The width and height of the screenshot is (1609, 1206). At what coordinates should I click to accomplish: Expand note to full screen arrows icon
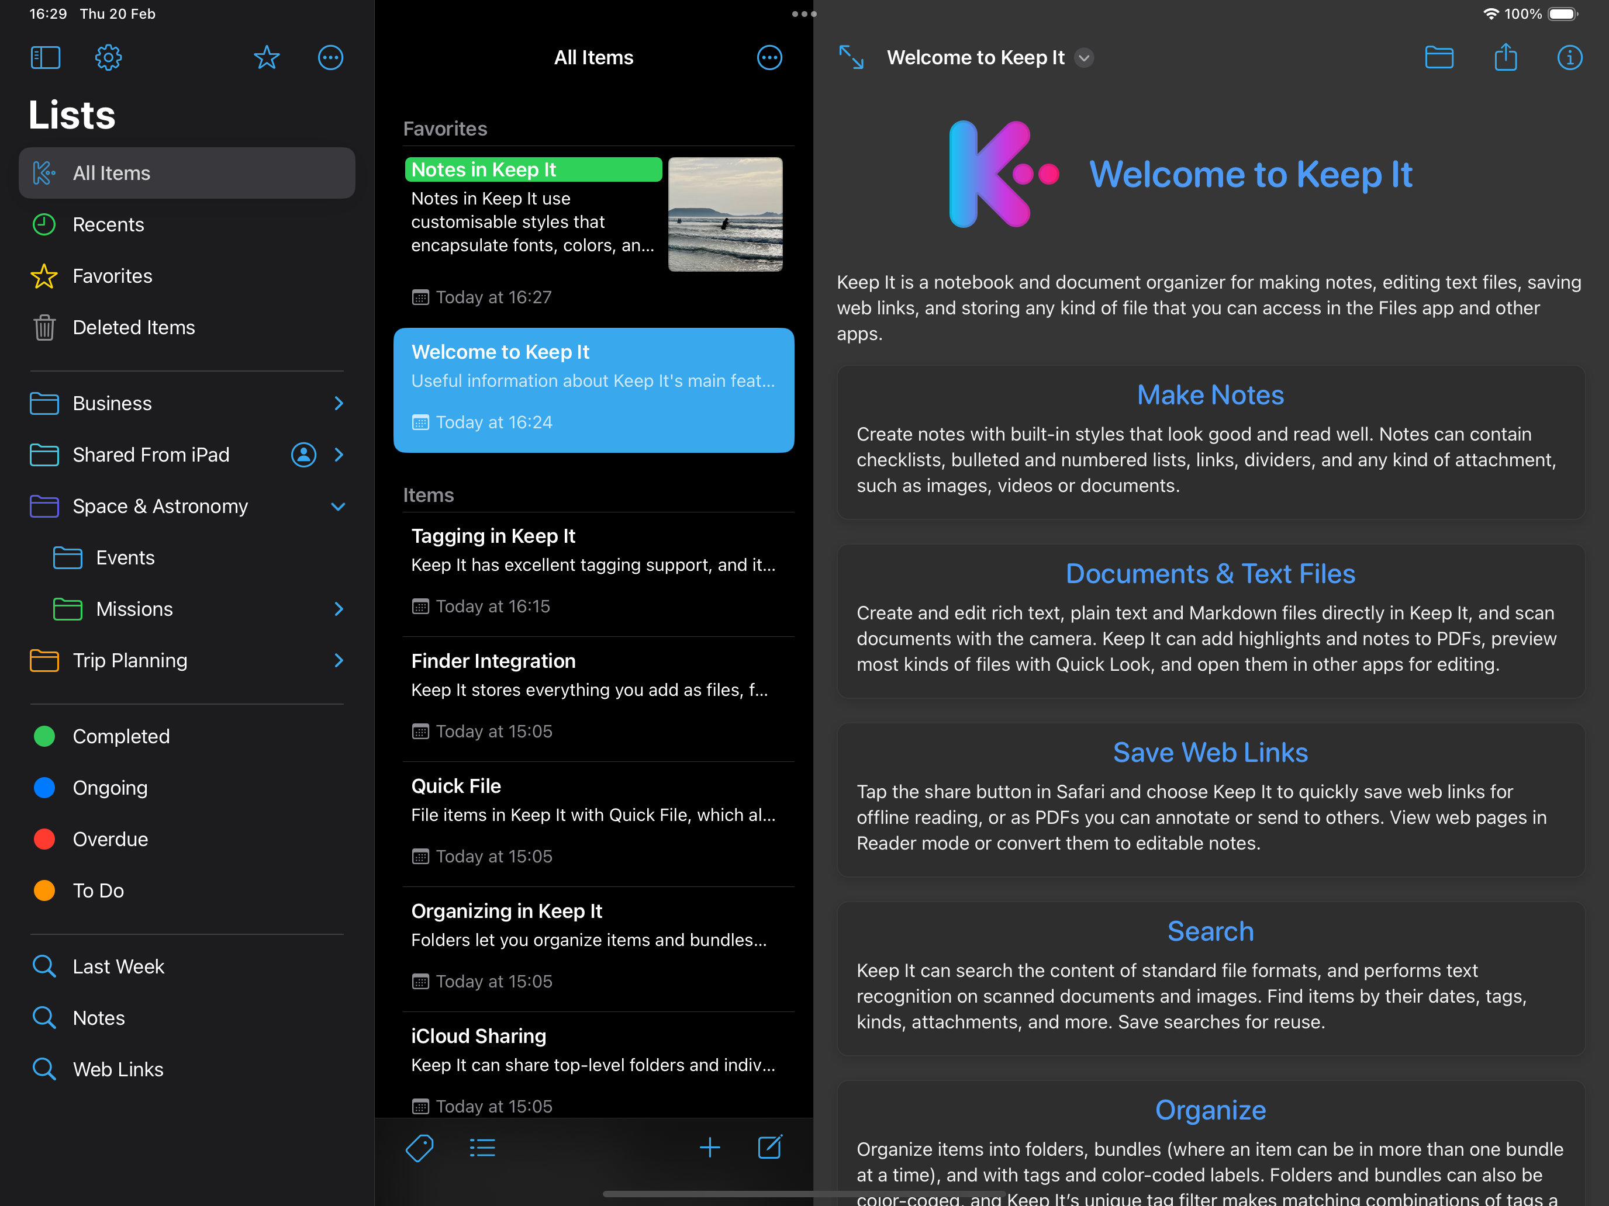coord(851,57)
